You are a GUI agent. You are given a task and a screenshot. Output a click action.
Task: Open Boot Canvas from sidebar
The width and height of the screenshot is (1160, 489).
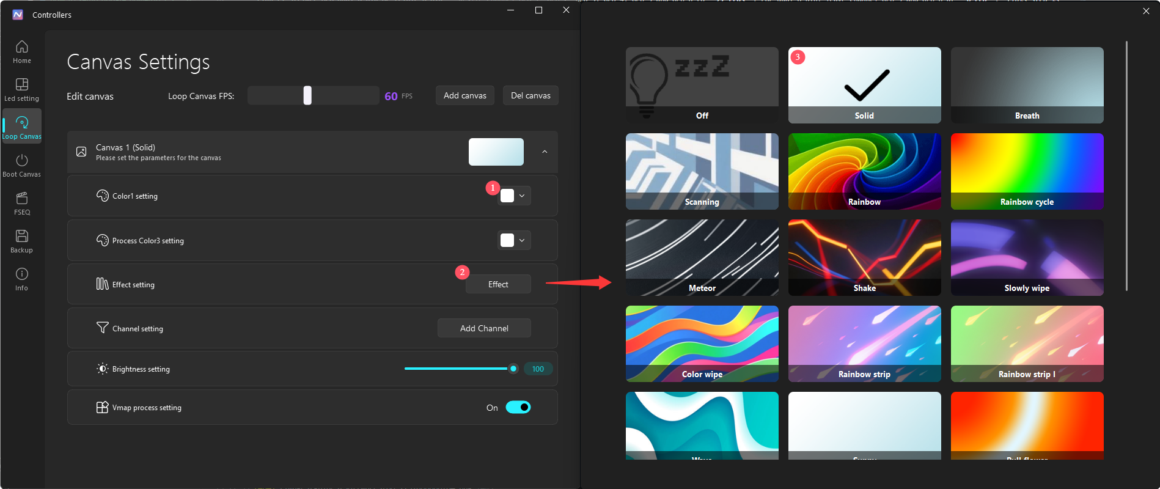coord(22,165)
